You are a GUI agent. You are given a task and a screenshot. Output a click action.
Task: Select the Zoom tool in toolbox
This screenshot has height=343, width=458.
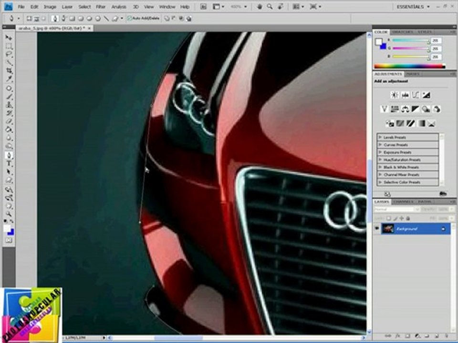[9, 214]
